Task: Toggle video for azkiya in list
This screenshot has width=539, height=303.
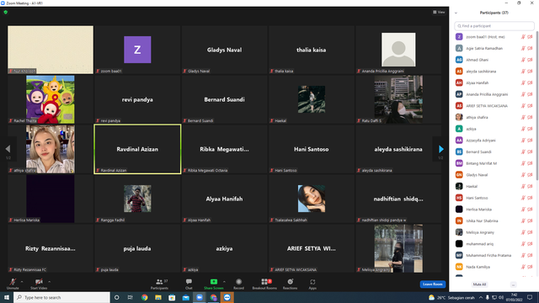Action: 530,129
